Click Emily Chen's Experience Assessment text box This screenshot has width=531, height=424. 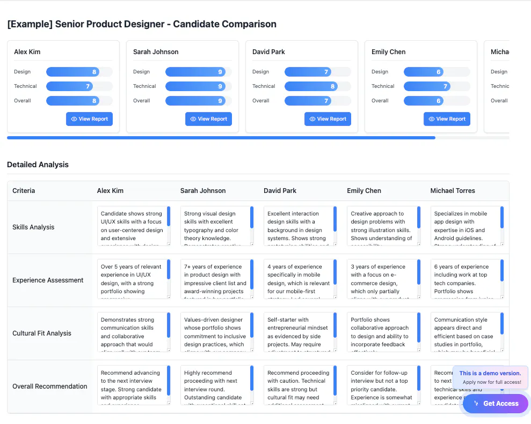point(384,279)
